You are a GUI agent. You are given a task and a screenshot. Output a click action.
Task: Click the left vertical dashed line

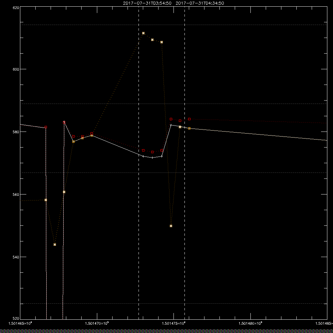coord(139,163)
